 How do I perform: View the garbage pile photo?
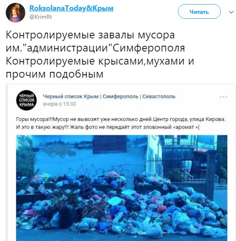(x=121, y=188)
